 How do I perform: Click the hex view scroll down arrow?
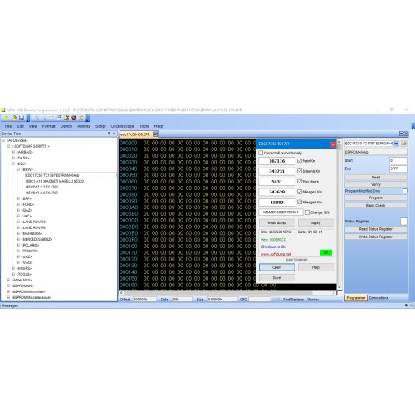point(339,287)
